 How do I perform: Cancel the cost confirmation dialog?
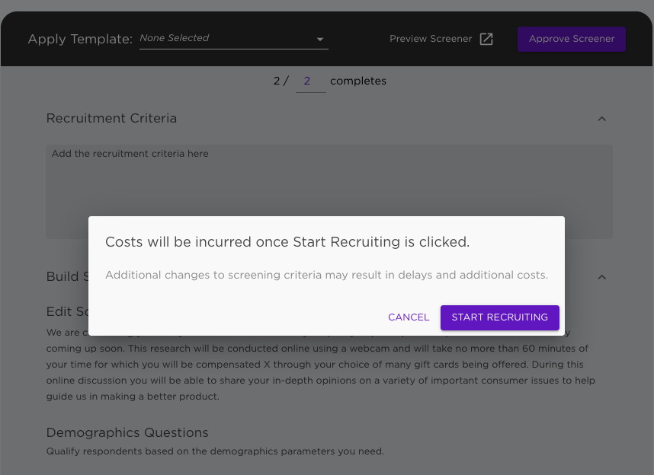[x=409, y=317]
